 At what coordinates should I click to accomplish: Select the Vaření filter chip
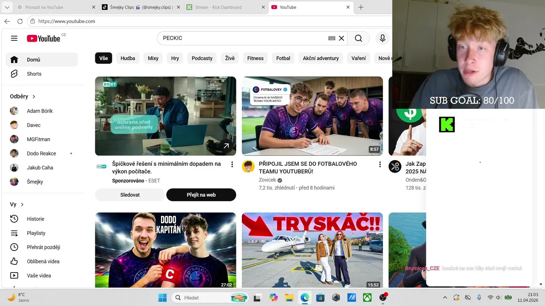tap(359, 58)
